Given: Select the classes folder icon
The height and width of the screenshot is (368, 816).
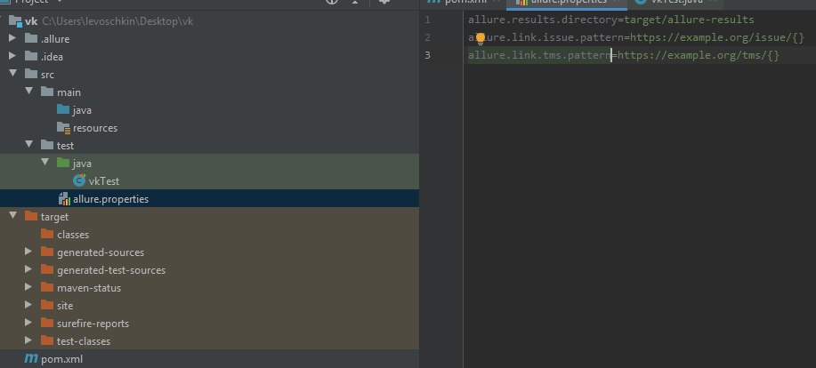Looking at the screenshot, I should pyautogui.click(x=47, y=234).
